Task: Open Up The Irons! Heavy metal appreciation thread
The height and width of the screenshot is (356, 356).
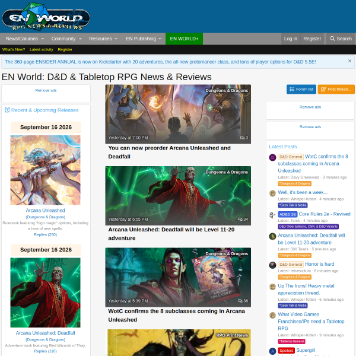Action: click(x=306, y=290)
